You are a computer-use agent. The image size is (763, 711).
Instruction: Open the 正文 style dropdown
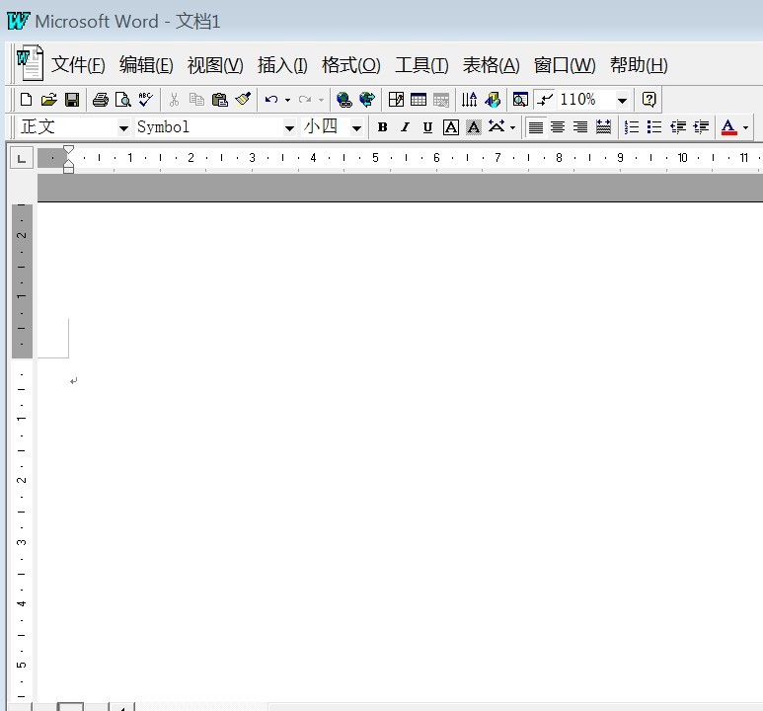point(123,128)
